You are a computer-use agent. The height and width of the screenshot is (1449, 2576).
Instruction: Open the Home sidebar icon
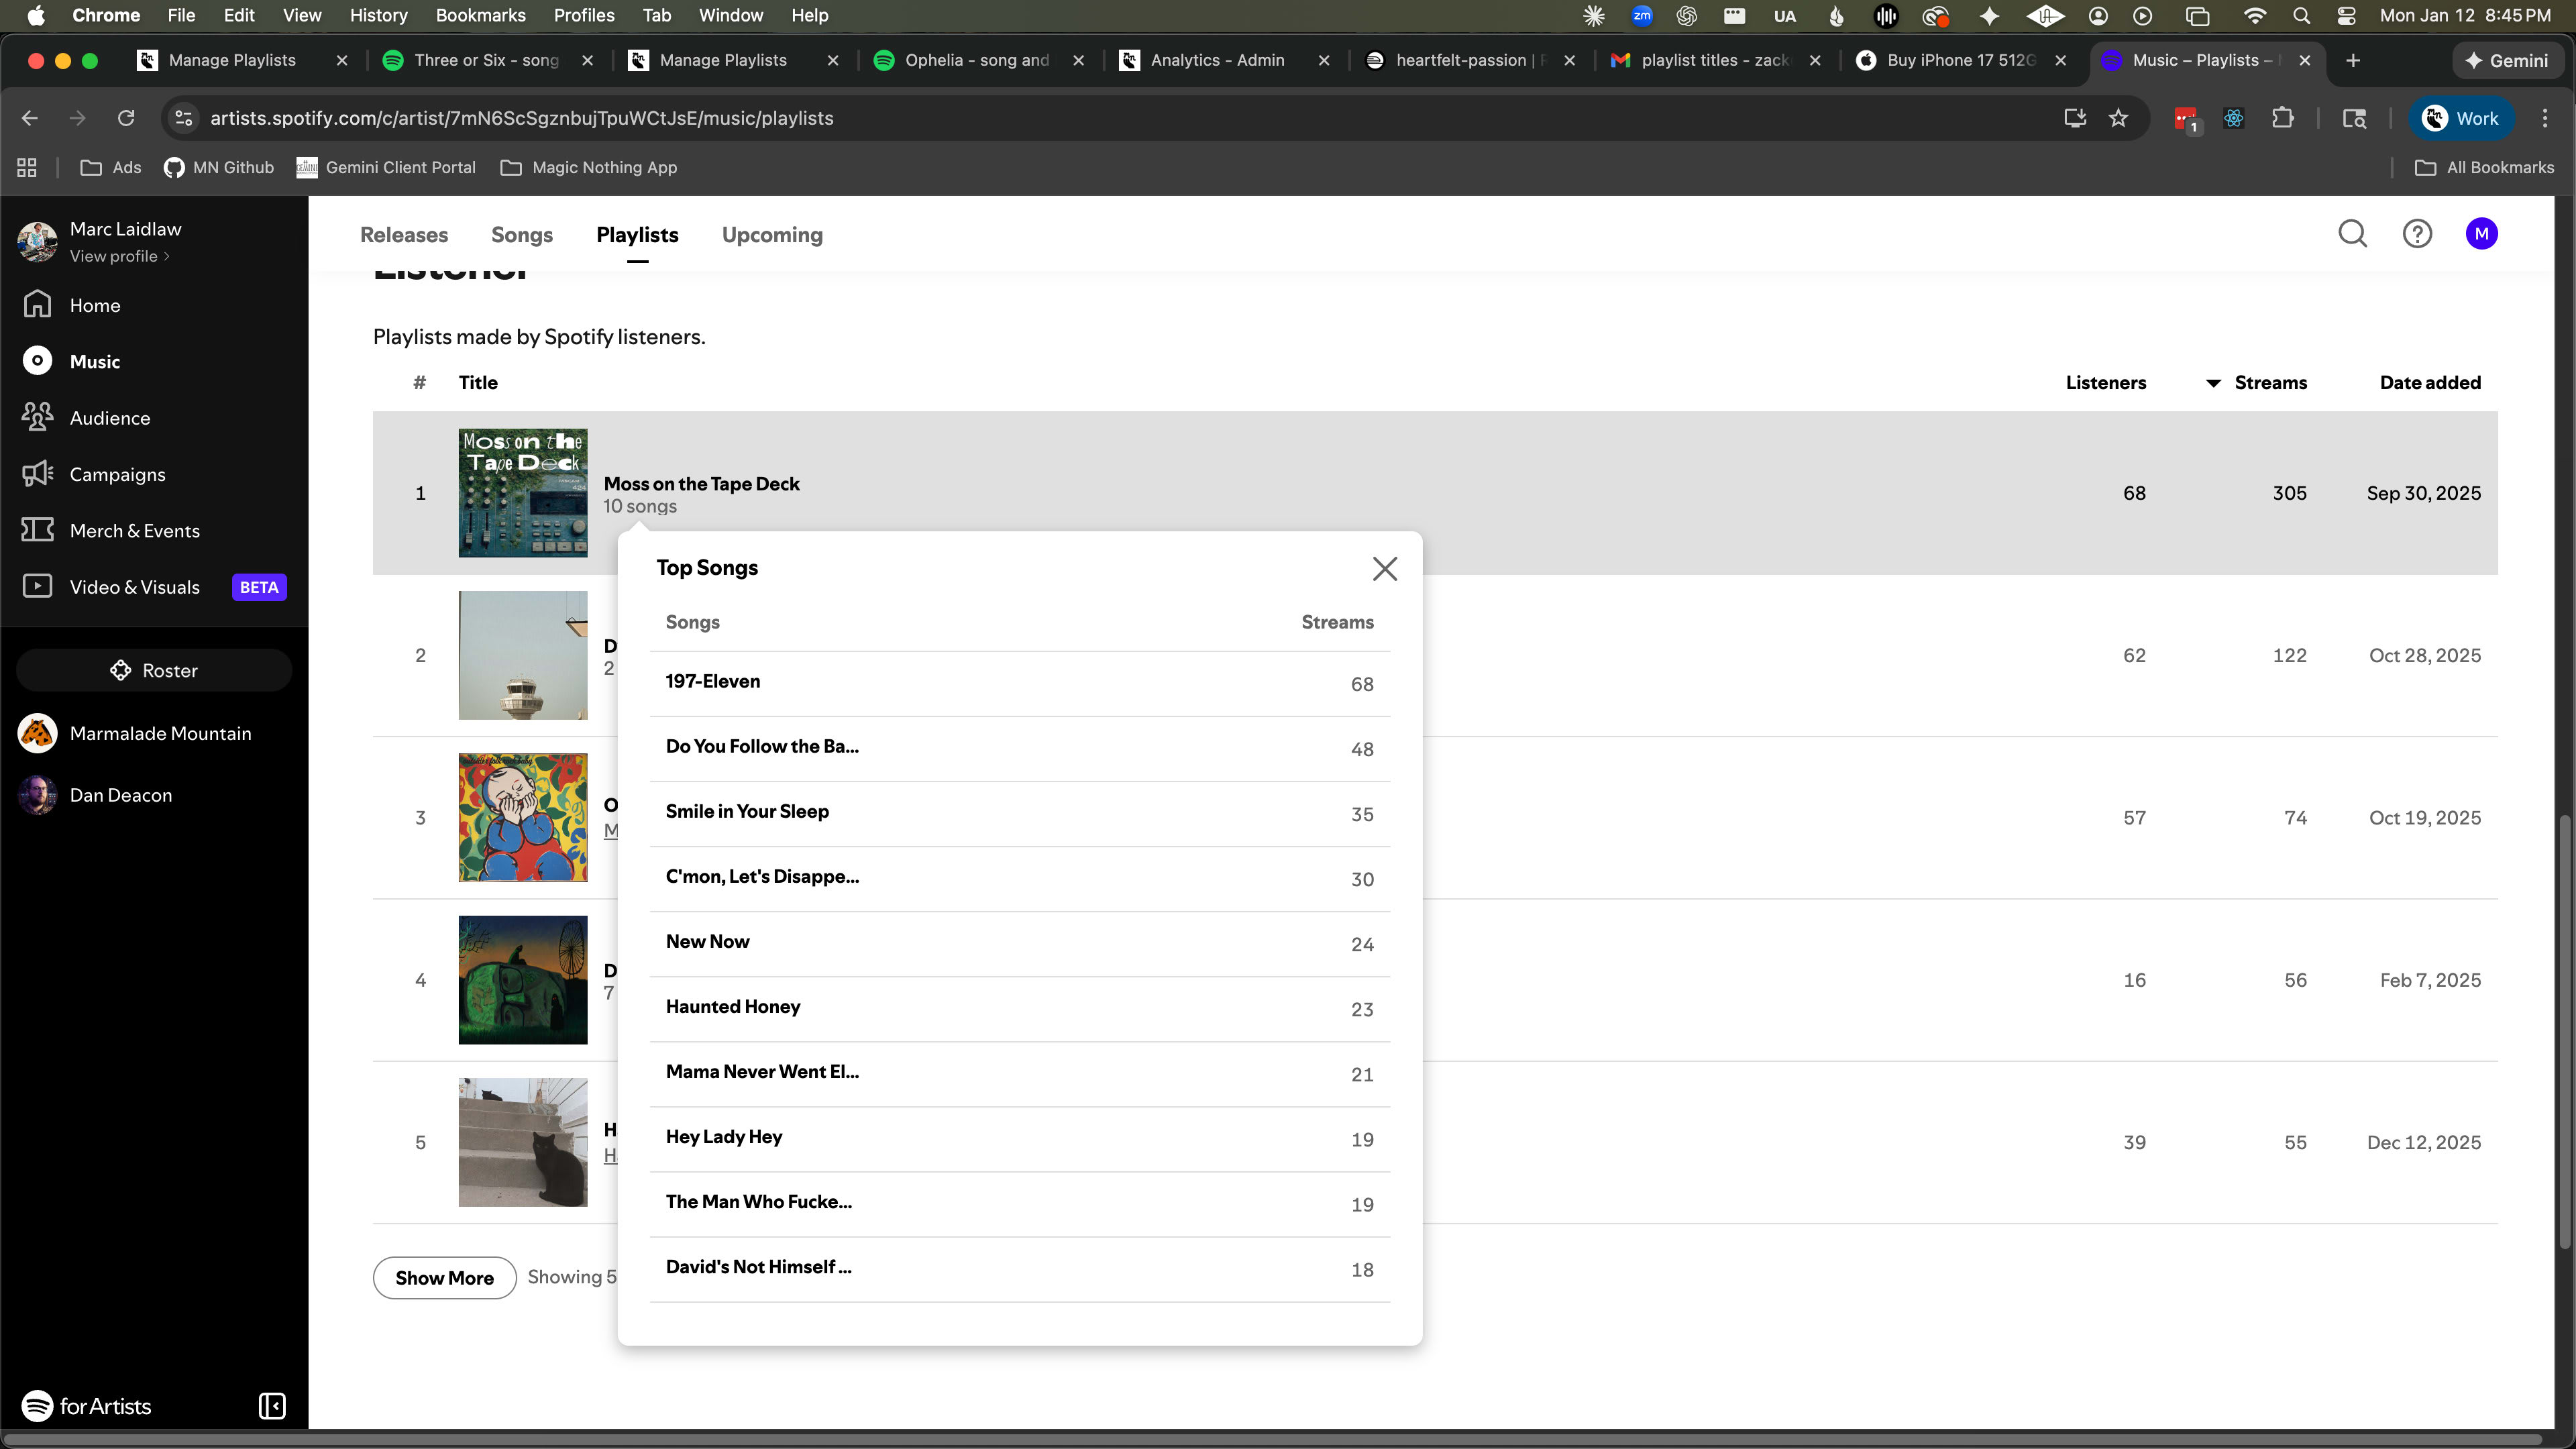coord(37,304)
